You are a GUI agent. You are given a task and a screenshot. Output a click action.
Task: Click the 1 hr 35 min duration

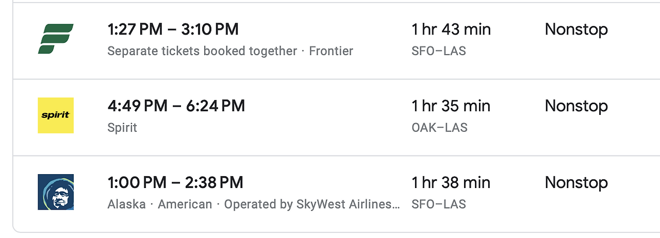[x=451, y=106]
